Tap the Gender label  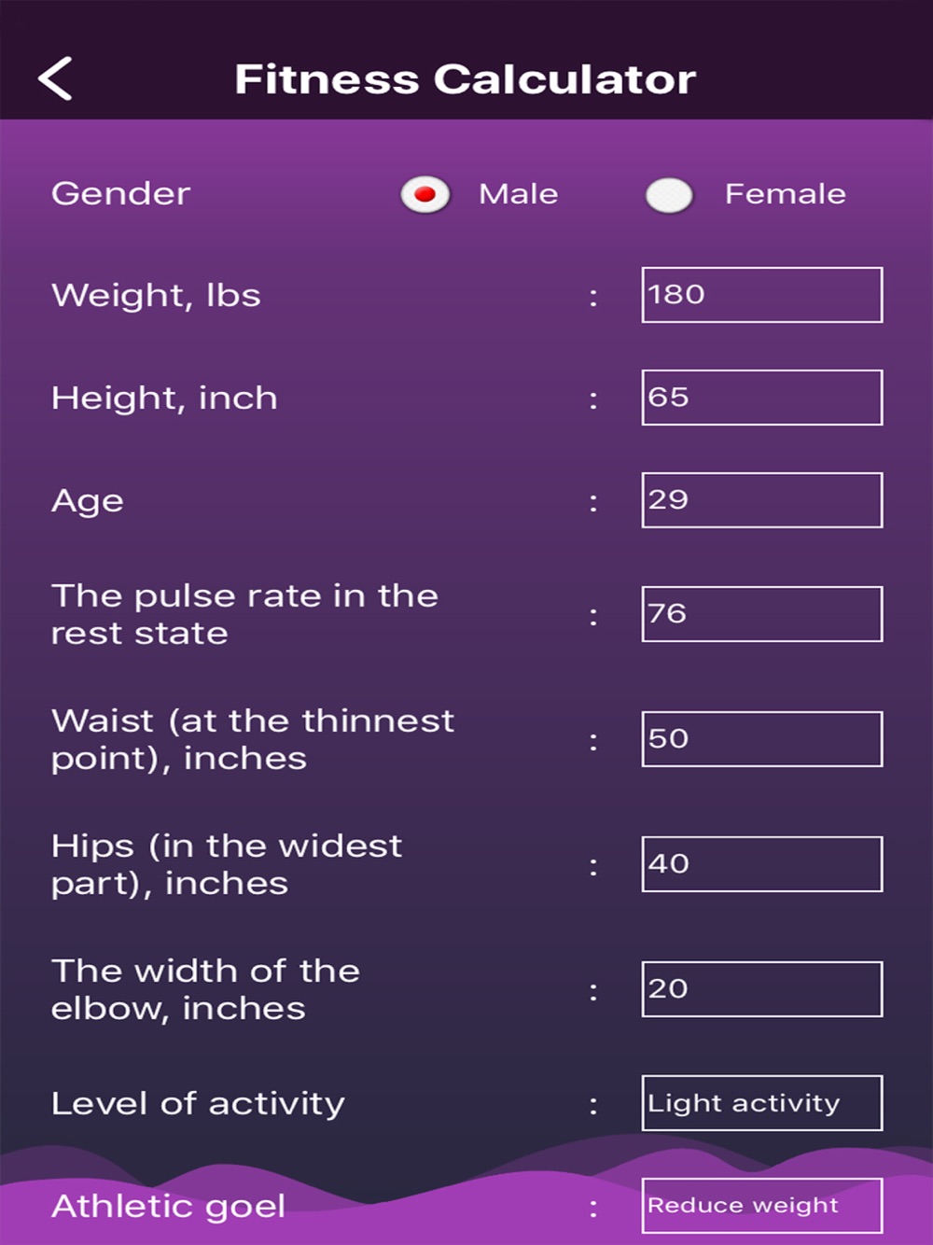click(121, 194)
